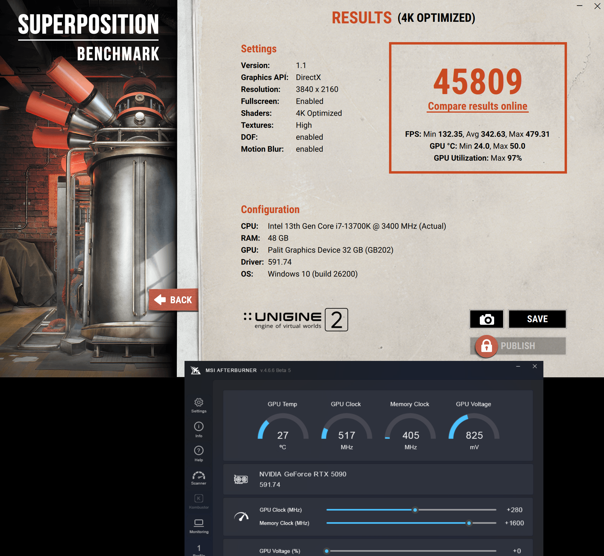Launch the OC Scanner icon
Image resolution: width=604 pixels, height=556 pixels.
(199, 476)
